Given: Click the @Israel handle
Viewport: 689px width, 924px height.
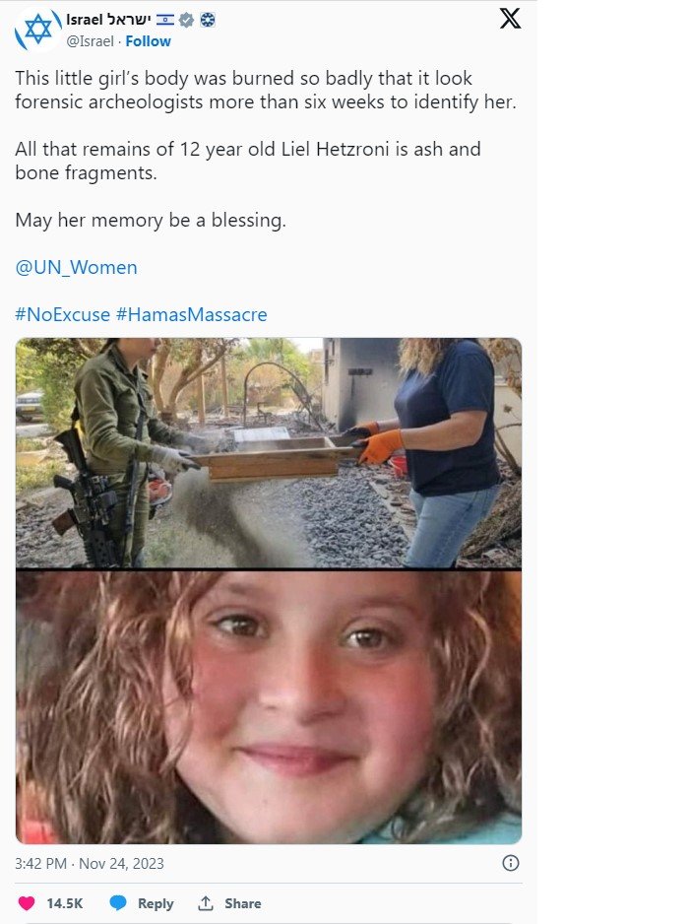Looking at the screenshot, I should pyautogui.click(x=91, y=41).
